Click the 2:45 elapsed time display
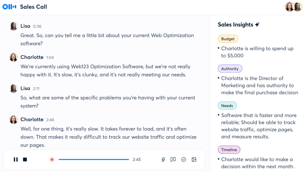Viewport: 304px width, 172px height. tap(136, 159)
